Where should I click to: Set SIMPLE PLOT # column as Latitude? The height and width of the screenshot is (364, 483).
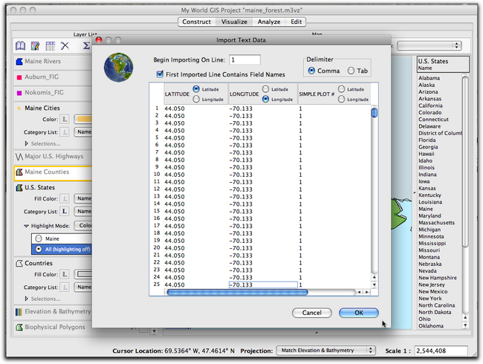click(341, 89)
